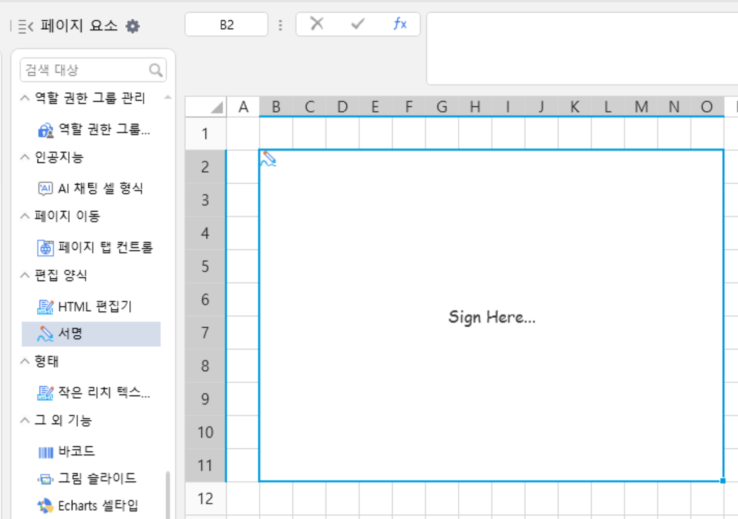
Task: Click the HTML editor icon
Action: (45, 307)
